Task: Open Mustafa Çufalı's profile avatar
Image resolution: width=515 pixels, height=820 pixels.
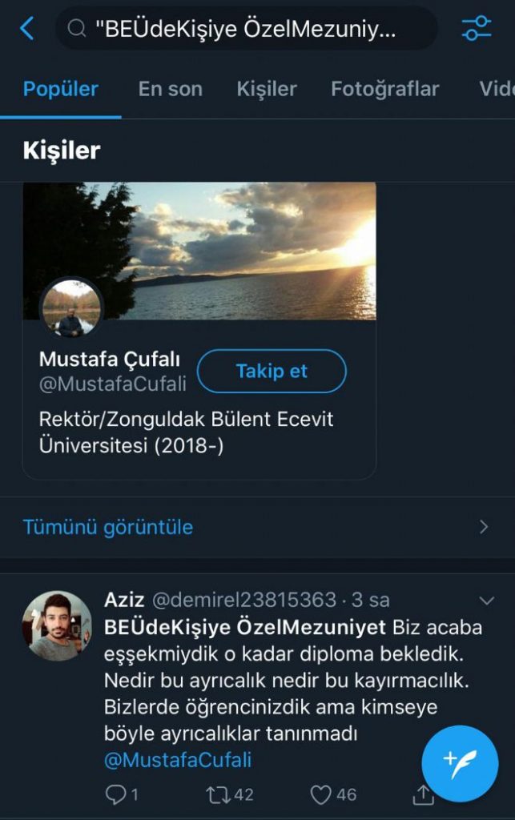Action: [x=72, y=309]
